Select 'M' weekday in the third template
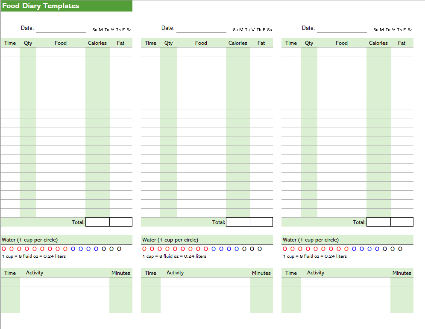This screenshot has width=425, height=329. tap(381, 30)
